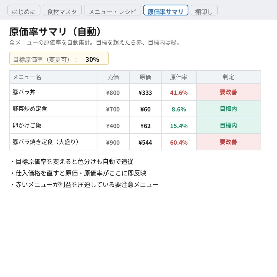Select the 卵かけご飯 menu name cell
The image size is (277, 277).
pyautogui.click(x=53, y=125)
